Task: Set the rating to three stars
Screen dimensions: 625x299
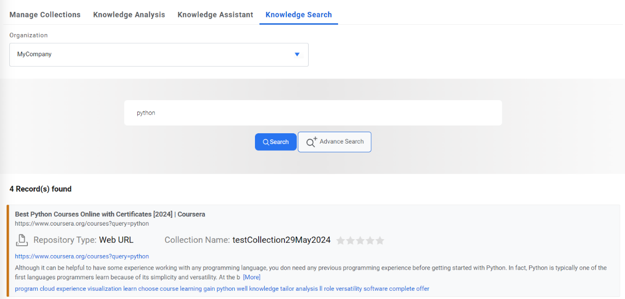Action: coord(360,241)
